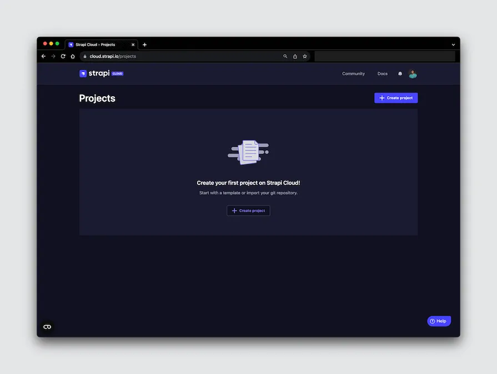Click the purple Create project button top right
497x374 pixels.
pos(395,98)
